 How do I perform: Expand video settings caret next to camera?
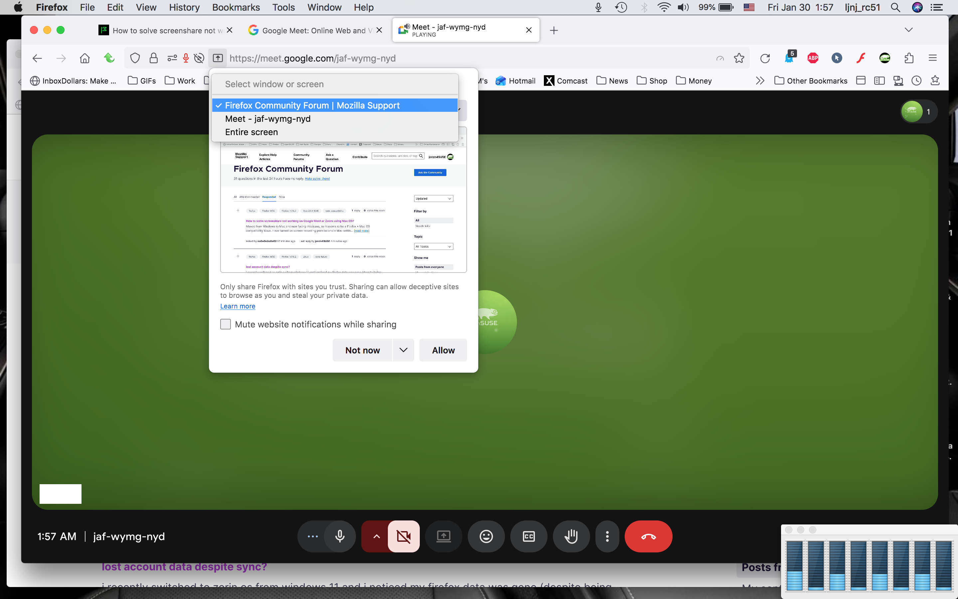(x=376, y=536)
